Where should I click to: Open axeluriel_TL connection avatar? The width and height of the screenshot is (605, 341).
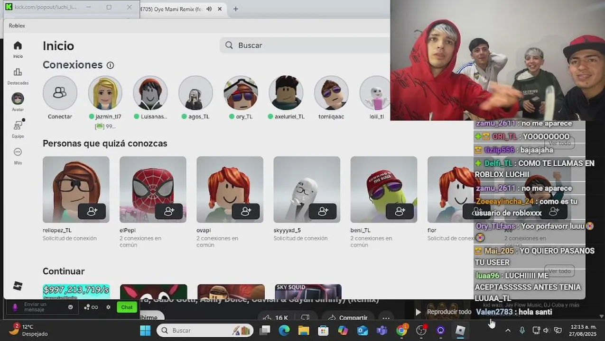[x=286, y=93]
